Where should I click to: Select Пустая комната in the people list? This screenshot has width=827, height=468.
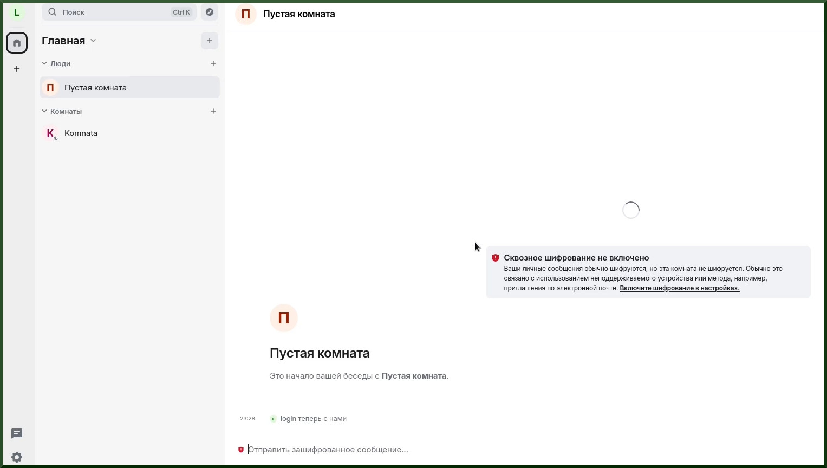[x=130, y=87]
